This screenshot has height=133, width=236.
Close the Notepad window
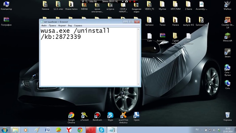(137, 22)
